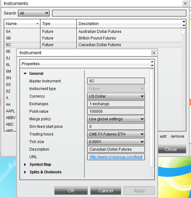Image resolution: width=191 pixels, height=198 pixels.
Task: Open the cmegroup.com URL link
Action: 116,157
